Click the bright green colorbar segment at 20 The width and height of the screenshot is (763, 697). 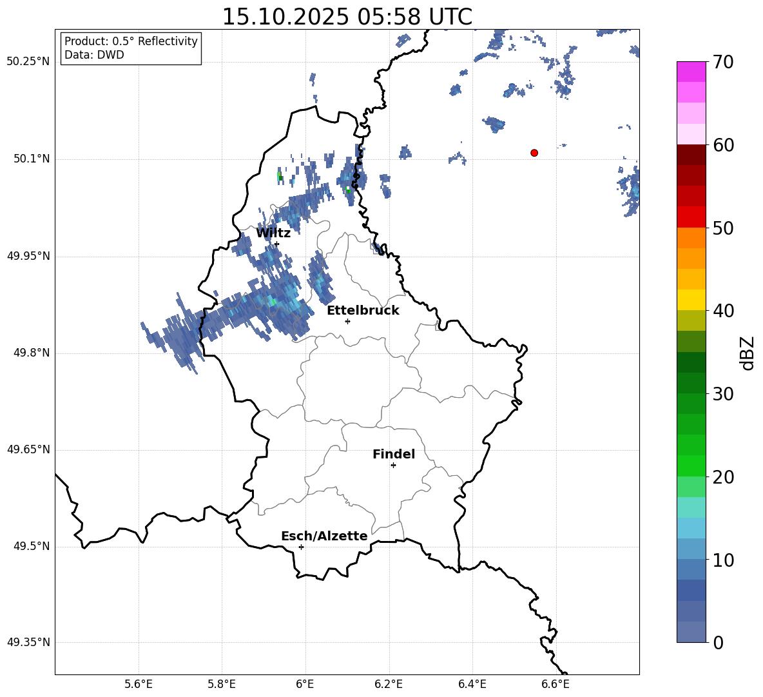[691, 466]
